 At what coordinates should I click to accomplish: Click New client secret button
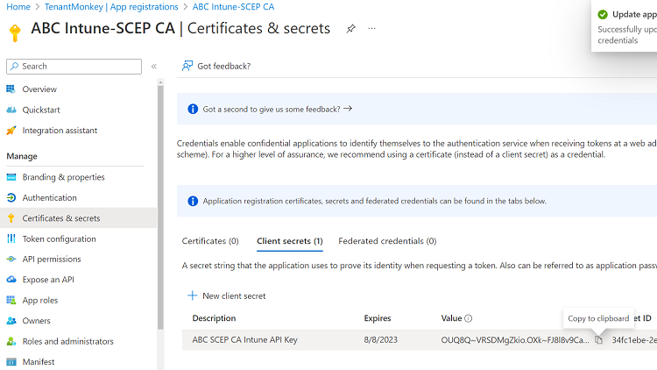tap(227, 296)
